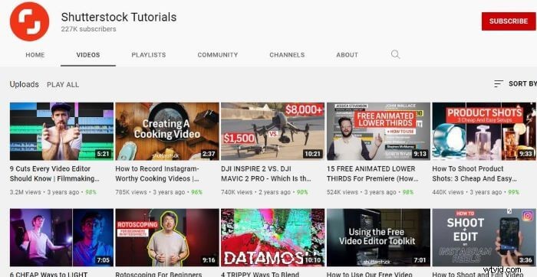Click the 9:13 duration badge
The height and width of the screenshot is (277, 537).
coord(420,154)
